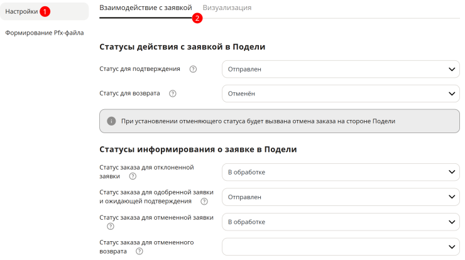Viewport: 465px width, 260px height.
Task: Open empty отмененного возврата status dropdown
Action: coord(341,247)
